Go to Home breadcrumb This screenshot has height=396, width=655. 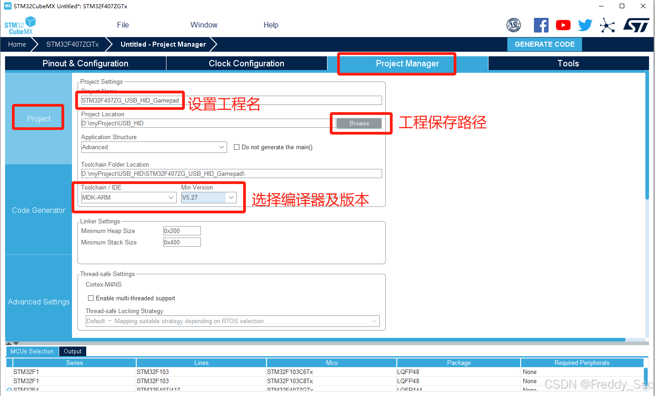pyautogui.click(x=17, y=44)
